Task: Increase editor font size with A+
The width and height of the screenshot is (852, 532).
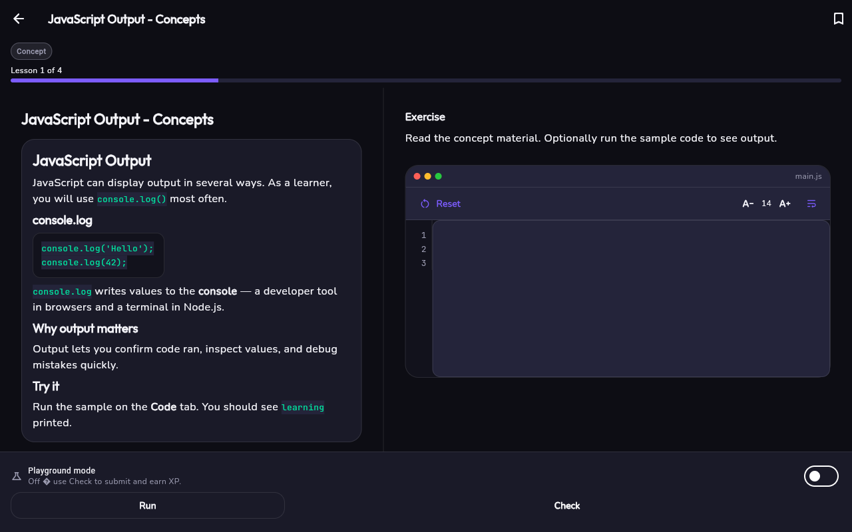Action: tap(785, 203)
